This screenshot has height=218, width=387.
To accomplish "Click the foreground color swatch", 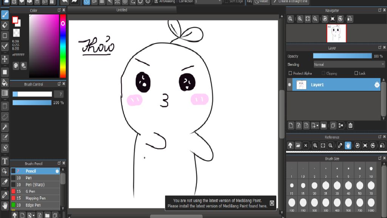I will tap(15, 20).
